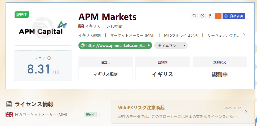Click the score info circle icon
This screenshot has height=126, width=257.
(x=49, y=58)
